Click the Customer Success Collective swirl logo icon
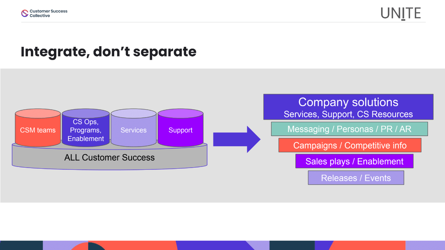 pos(24,13)
